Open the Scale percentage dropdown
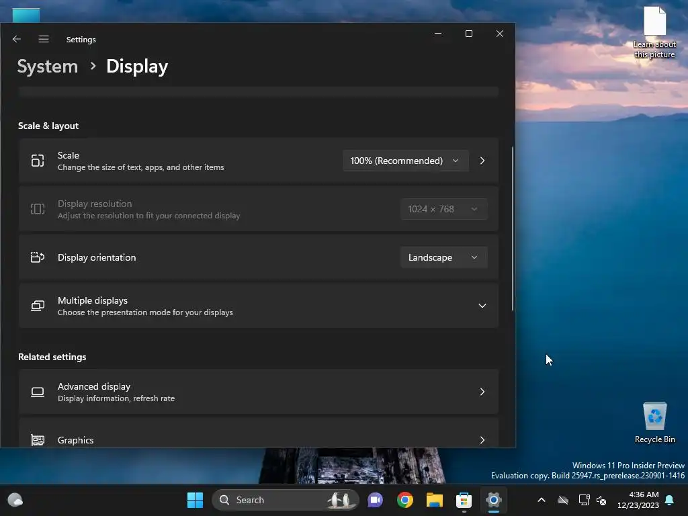The width and height of the screenshot is (688, 516). (x=405, y=161)
